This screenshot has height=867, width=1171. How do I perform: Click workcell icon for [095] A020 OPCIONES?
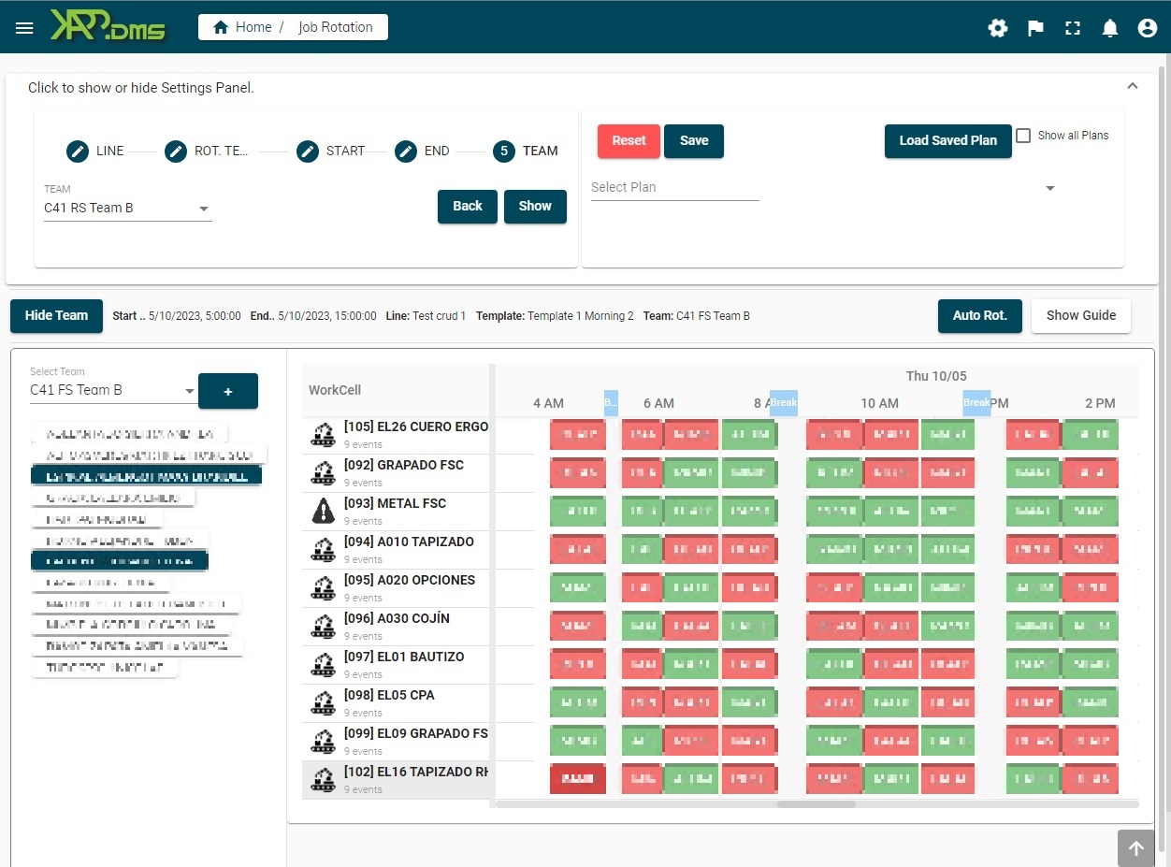coord(324,588)
